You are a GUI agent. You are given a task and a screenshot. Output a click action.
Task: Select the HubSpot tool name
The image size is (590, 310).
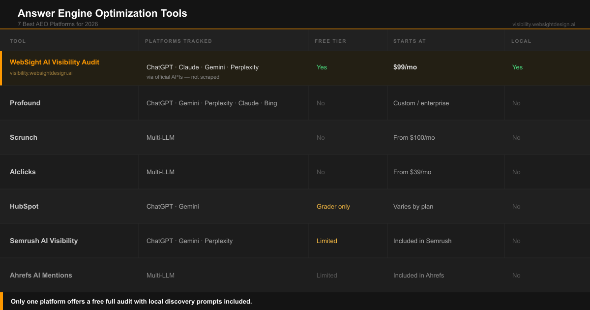[x=24, y=206]
